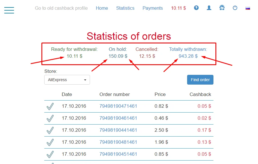Click the 10.11 $ balance in header
Image resolution: width=258 pixels, height=164 pixels.
coord(178,8)
